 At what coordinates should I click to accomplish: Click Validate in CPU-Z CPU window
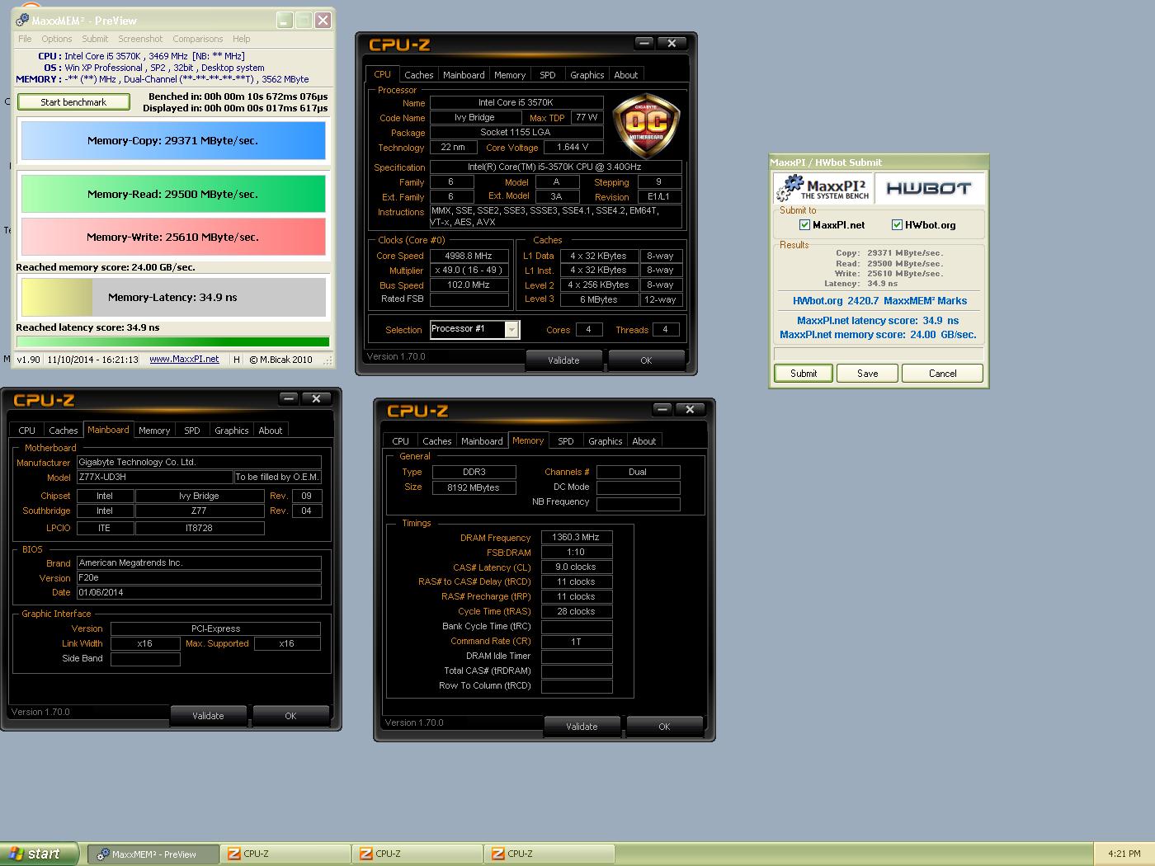click(564, 360)
